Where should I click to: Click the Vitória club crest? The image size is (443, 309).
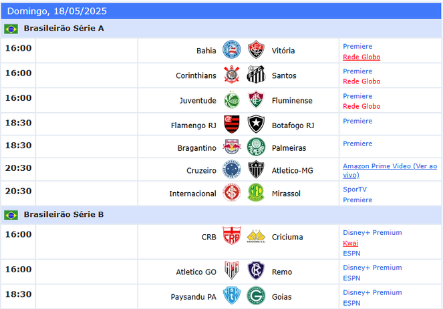[x=256, y=49]
